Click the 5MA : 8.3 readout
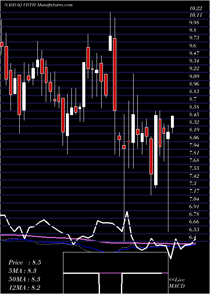 click(22, 271)
